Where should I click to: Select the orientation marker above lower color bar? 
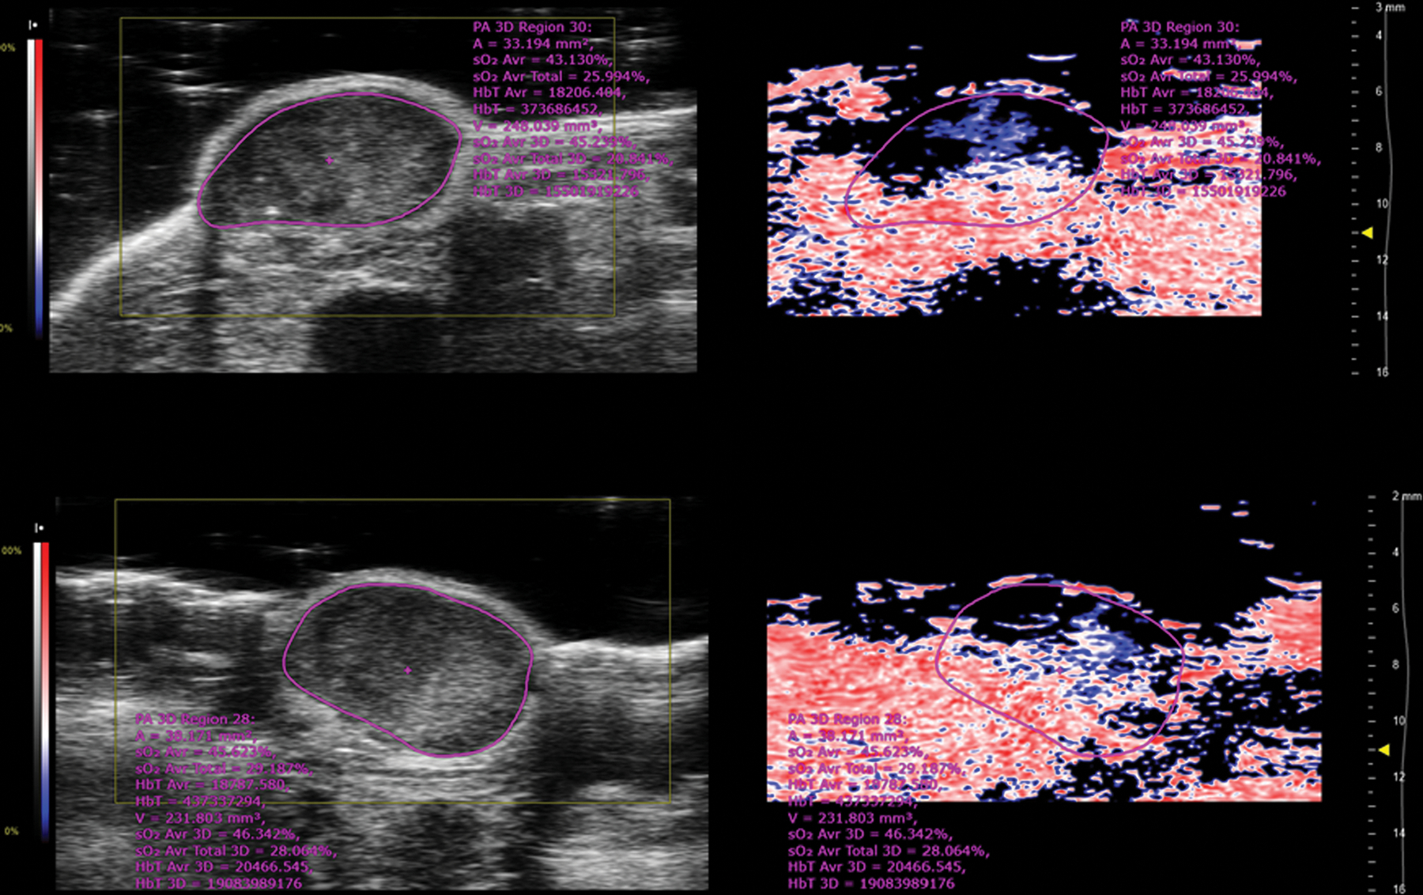pyautogui.click(x=39, y=527)
